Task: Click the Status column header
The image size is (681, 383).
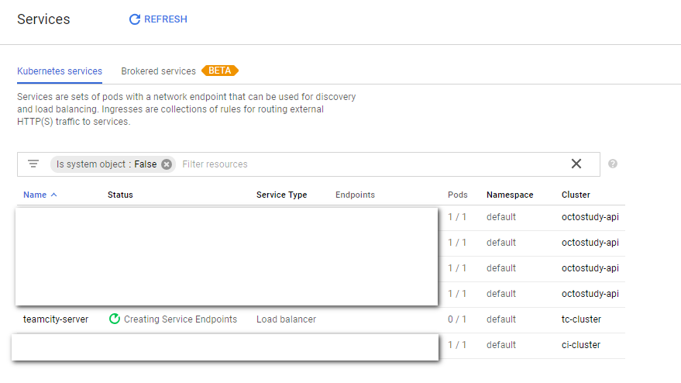Action: pos(120,195)
